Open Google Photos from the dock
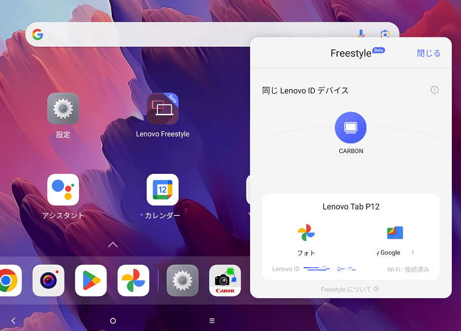 [134, 280]
